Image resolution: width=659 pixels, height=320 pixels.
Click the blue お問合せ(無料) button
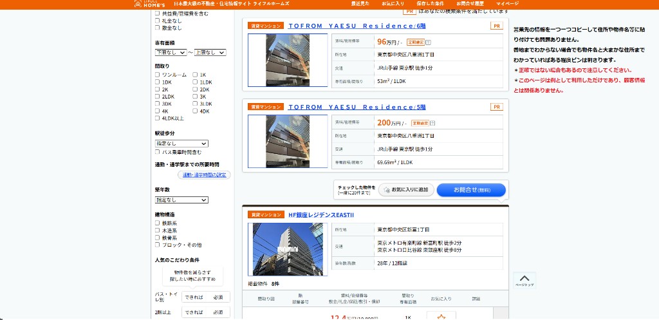(471, 190)
